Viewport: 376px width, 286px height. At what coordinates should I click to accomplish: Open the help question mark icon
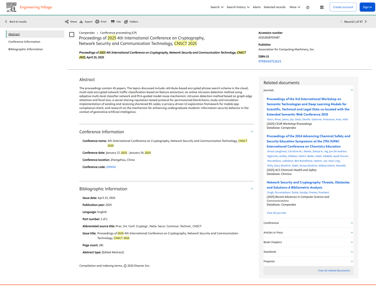[308, 7]
